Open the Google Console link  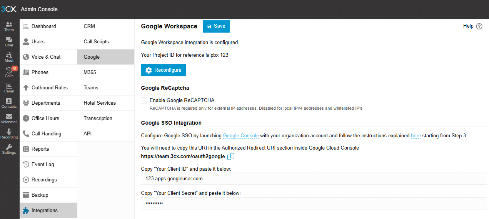coord(241,136)
